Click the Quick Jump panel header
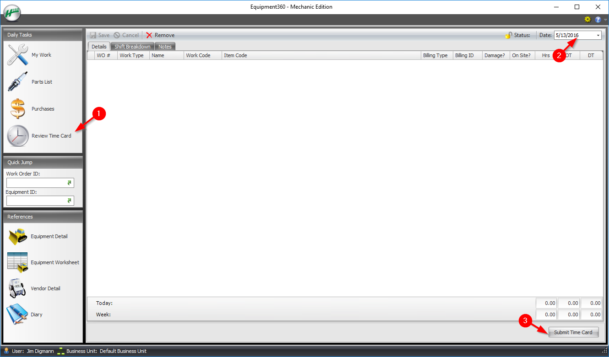 [x=43, y=162]
